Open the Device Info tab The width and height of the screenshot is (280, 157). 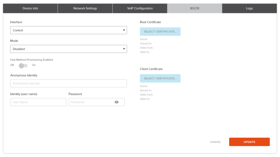coord(30,9)
